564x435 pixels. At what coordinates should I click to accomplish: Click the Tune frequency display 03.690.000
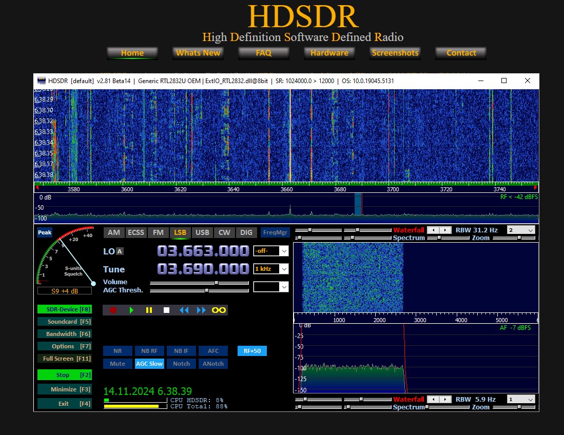point(203,269)
